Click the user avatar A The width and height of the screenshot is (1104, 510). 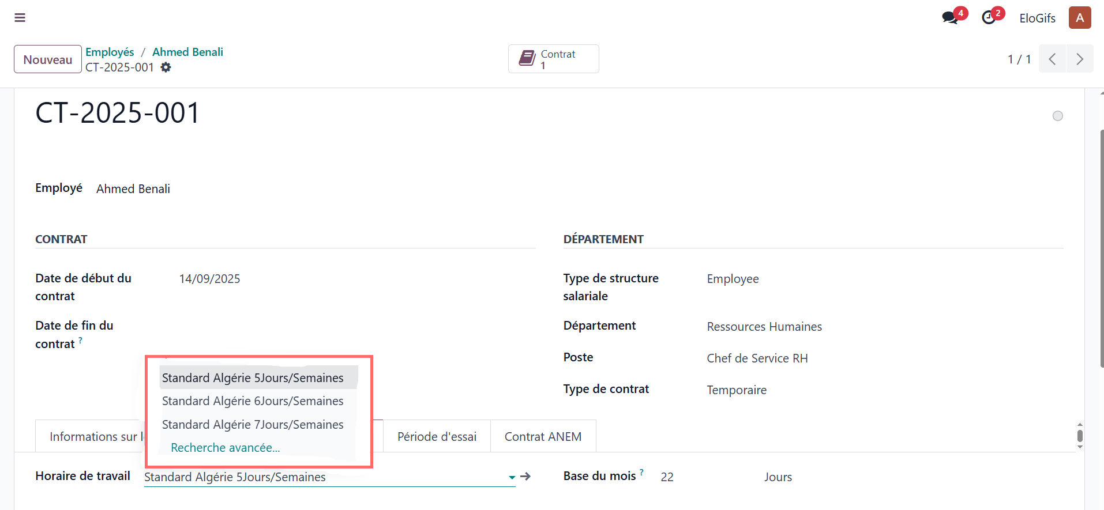[1079, 18]
